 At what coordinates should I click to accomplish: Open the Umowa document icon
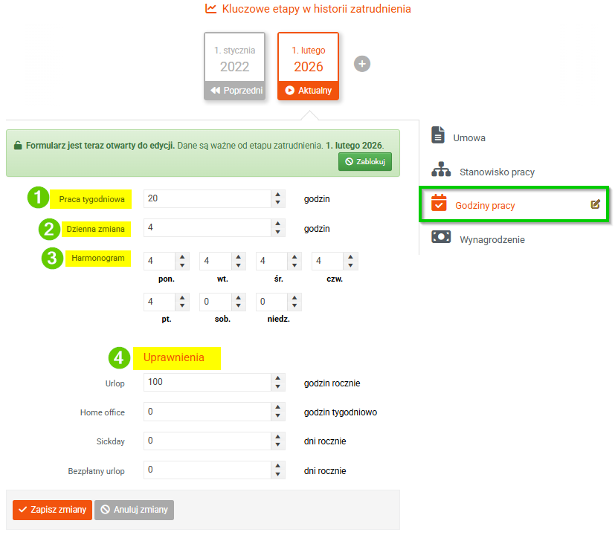click(x=438, y=134)
